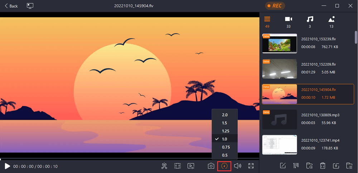Open the playback speed control icon
Viewport: 358px width, 173px height.
pyautogui.click(x=224, y=166)
